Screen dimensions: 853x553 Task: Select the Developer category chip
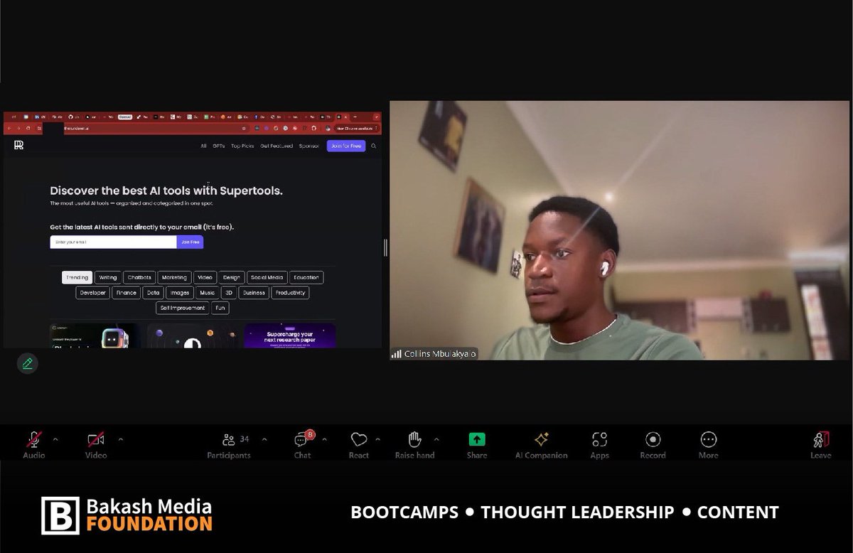point(93,292)
